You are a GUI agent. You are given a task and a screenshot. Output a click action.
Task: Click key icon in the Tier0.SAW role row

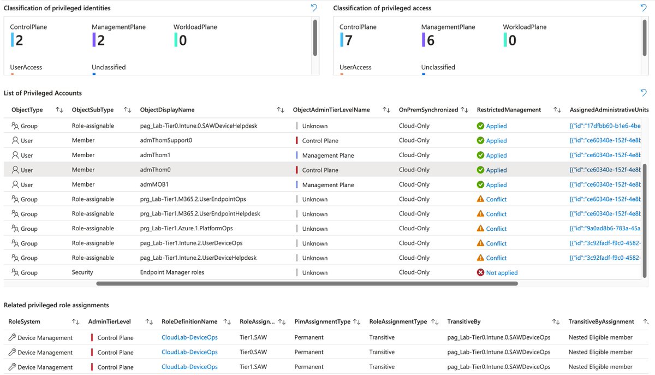12,352
